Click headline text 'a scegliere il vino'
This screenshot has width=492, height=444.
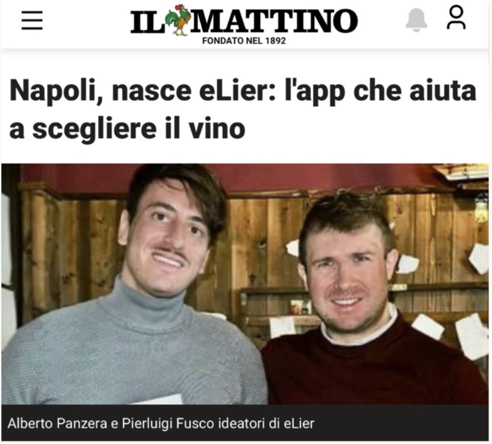127,129
